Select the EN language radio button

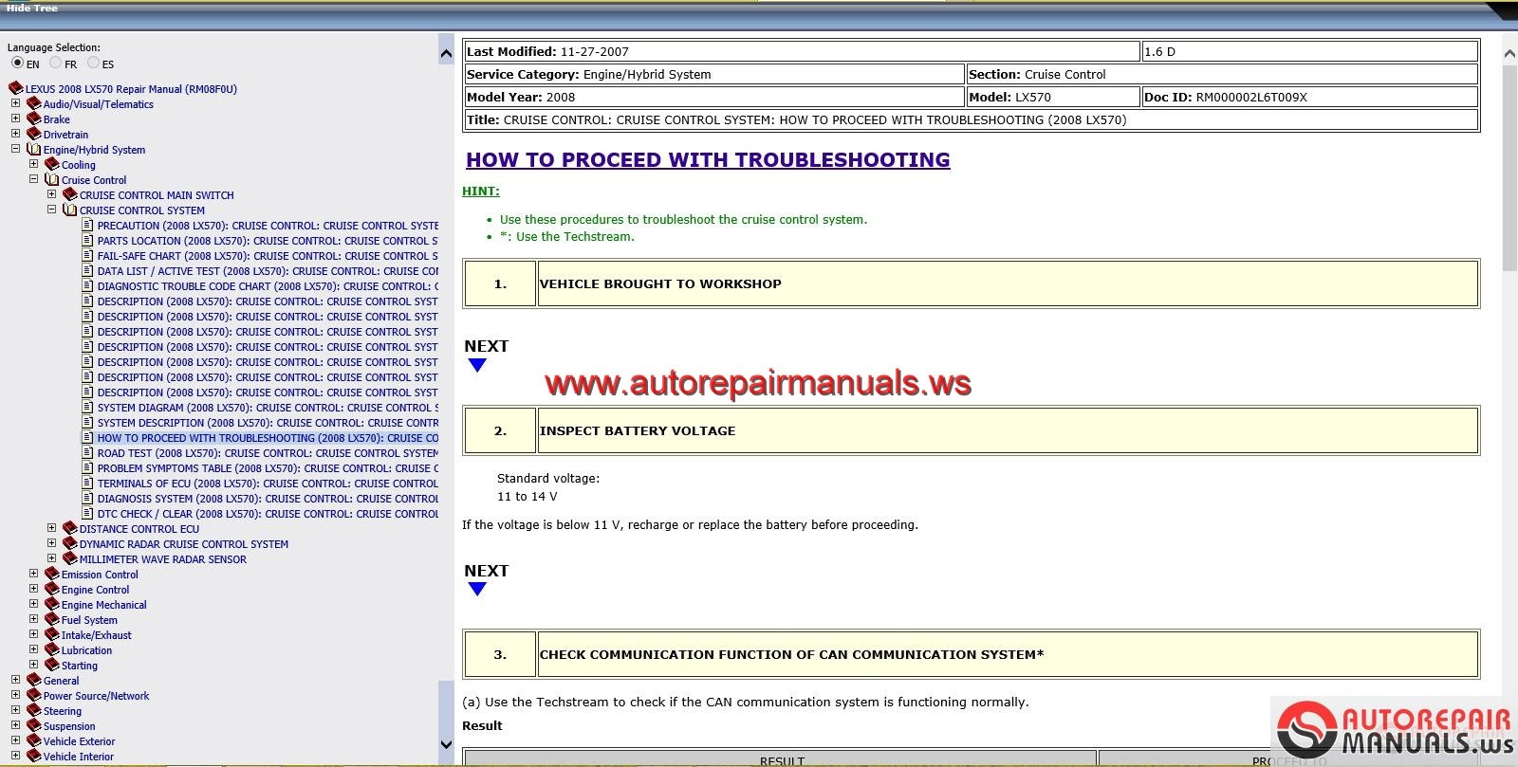click(17, 63)
